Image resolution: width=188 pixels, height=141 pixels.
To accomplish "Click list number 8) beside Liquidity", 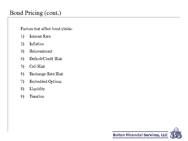I will click(22, 89).
